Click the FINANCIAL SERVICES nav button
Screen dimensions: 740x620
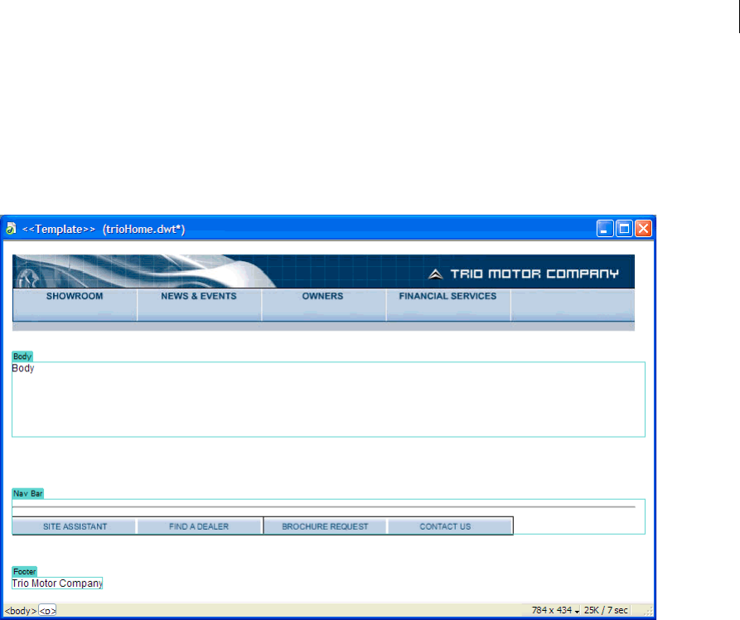(447, 304)
